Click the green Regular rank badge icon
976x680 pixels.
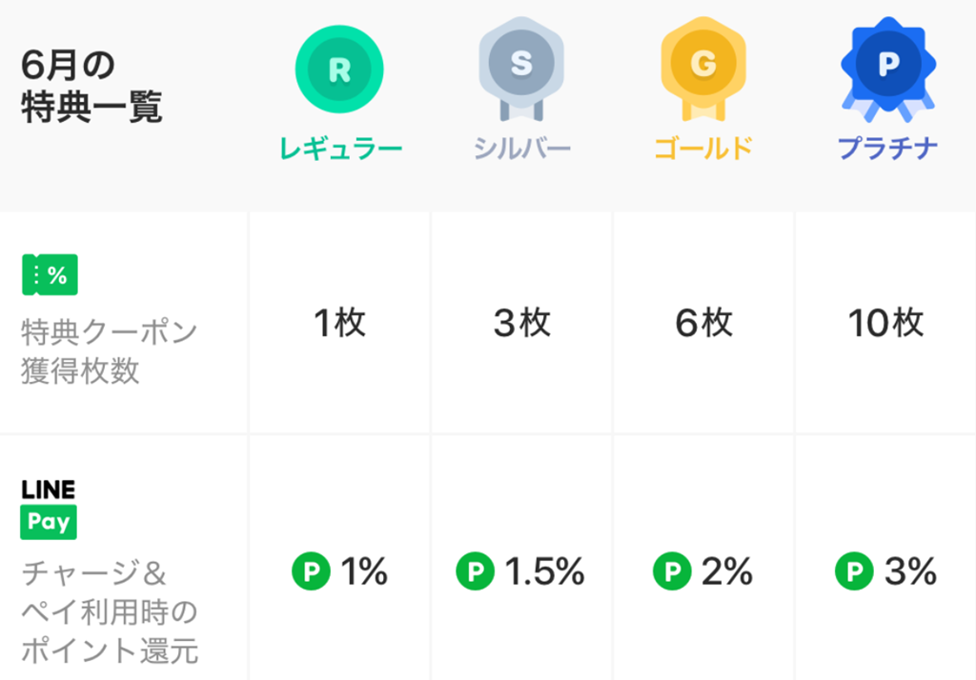(x=339, y=70)
